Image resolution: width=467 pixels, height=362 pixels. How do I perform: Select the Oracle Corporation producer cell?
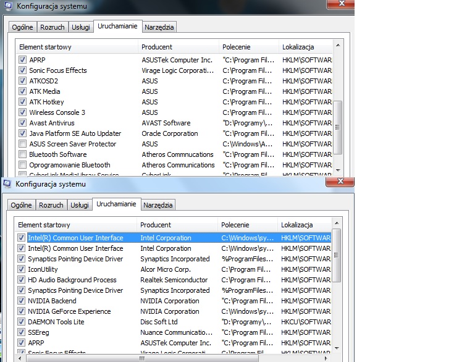point(170,133)
